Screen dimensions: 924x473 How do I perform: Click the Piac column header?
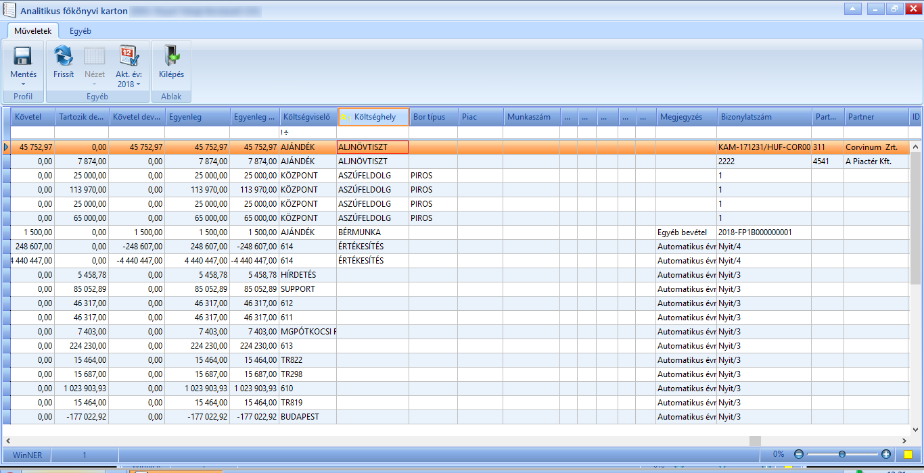[x=481, y=117]
